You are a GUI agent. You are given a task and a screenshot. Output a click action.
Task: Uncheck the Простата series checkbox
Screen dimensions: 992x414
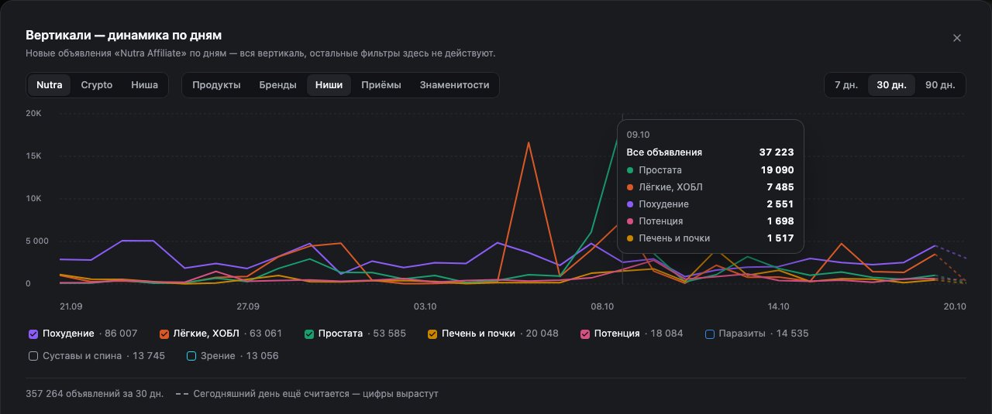[x=309, y=334]
